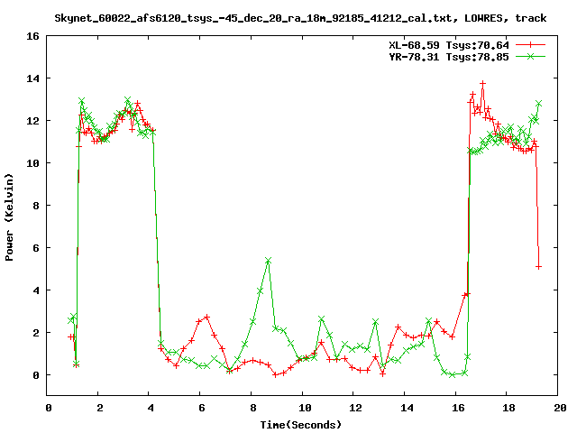Click the x-axis tick label "16"
The image size is (577, 433).
tap(458, 408)
